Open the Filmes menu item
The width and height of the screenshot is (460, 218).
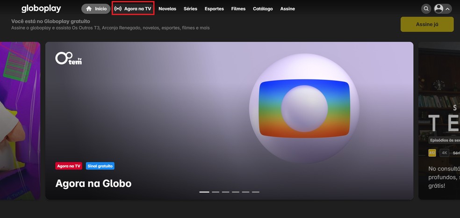(238, 9)
